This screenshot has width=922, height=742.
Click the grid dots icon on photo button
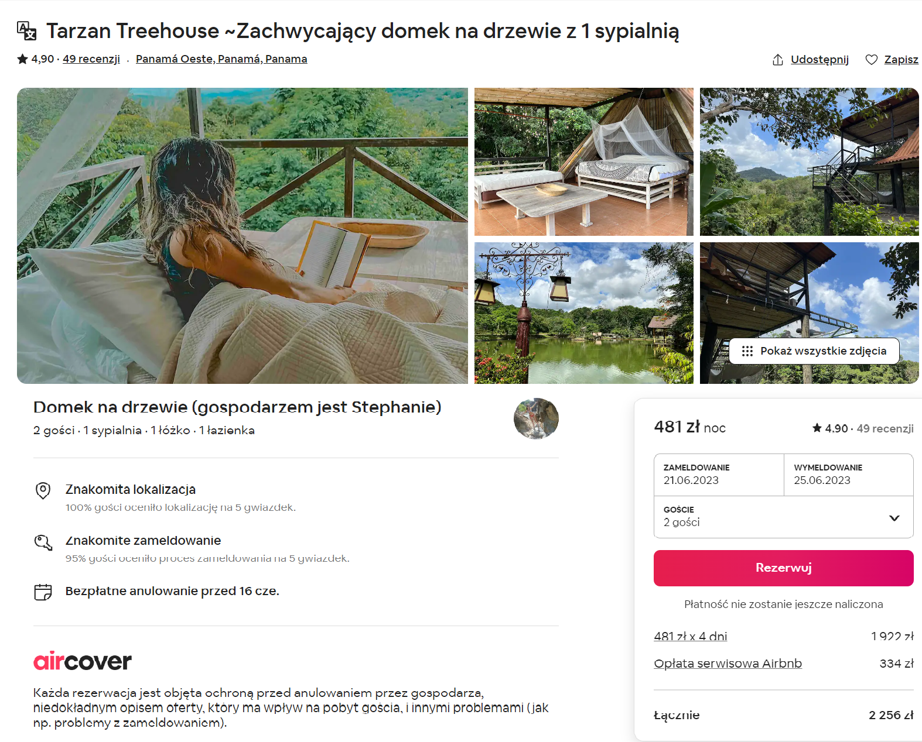point(747,351)
